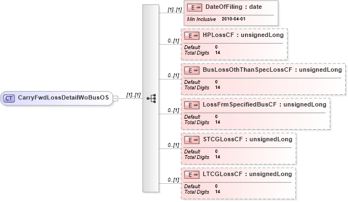The height and width of the screenshot is (202, 348).
Task: Collapse the CarryFwdLossDetailWoBusOS node
Action: click(116, 98)
